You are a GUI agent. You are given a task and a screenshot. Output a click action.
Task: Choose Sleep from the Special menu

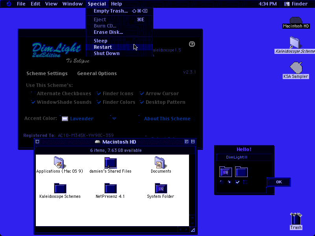(119, 41)
